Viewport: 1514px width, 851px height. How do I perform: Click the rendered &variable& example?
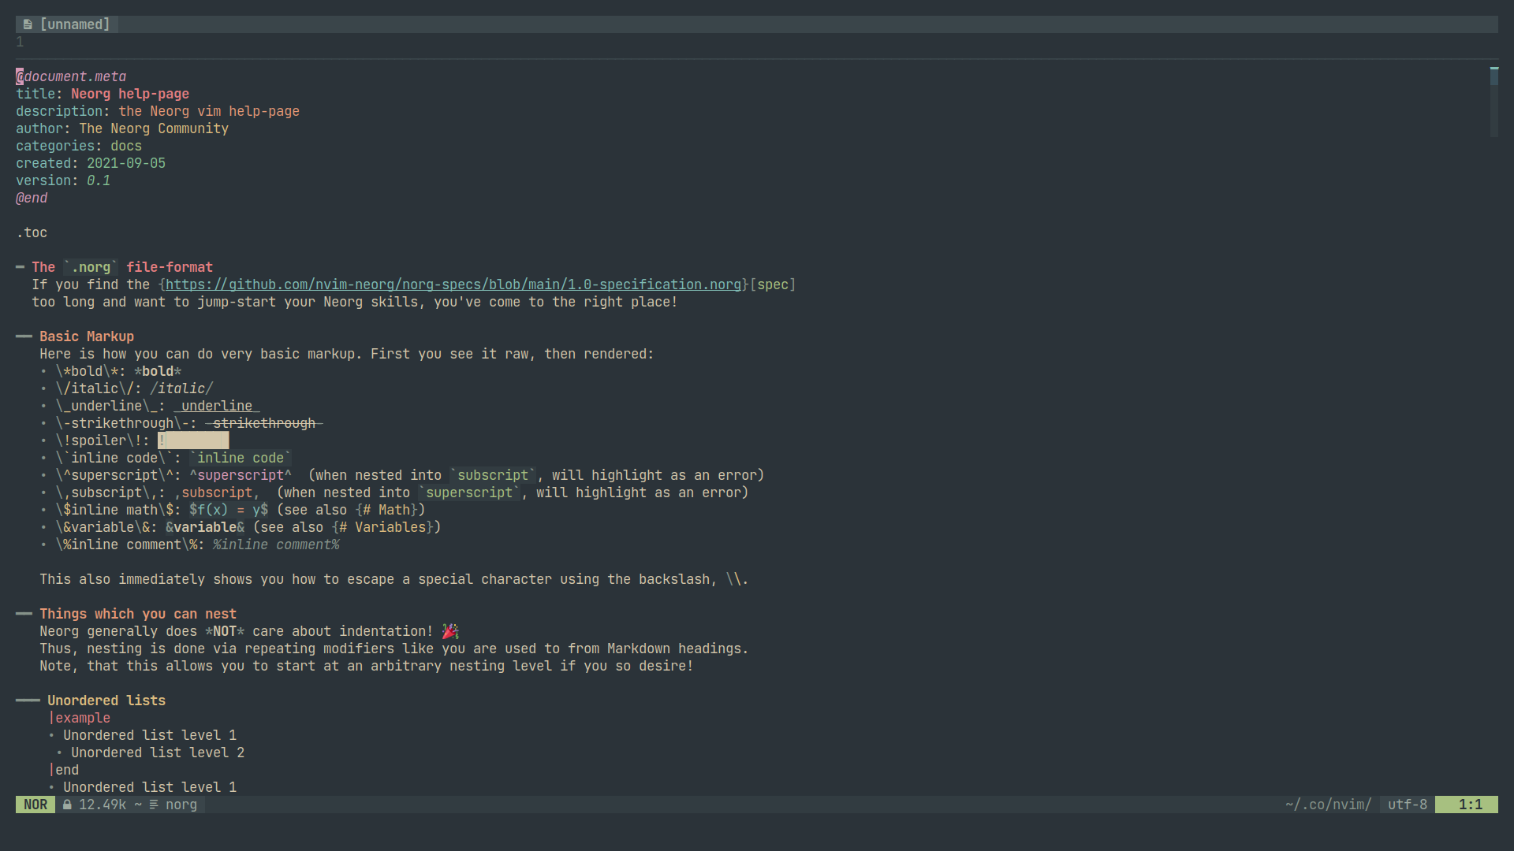tap(205, 527)
